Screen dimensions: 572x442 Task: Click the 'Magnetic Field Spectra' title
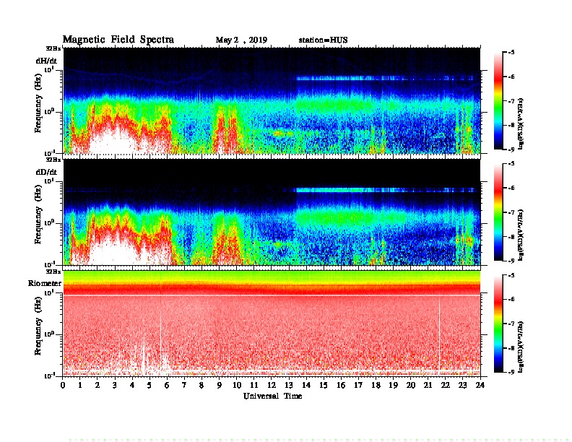pyautogui.click(x=118, y=40)
